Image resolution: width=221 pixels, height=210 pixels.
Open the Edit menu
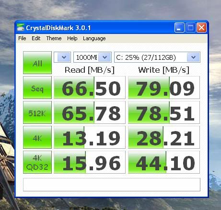tap(36, 38)
